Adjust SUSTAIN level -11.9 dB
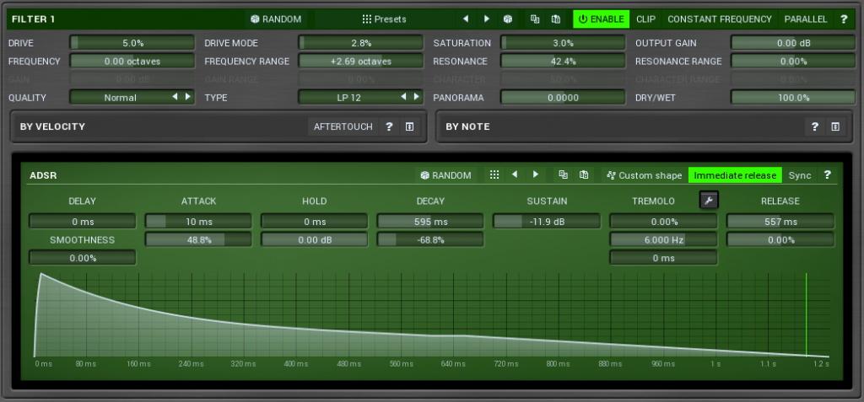 coord(547,222)
